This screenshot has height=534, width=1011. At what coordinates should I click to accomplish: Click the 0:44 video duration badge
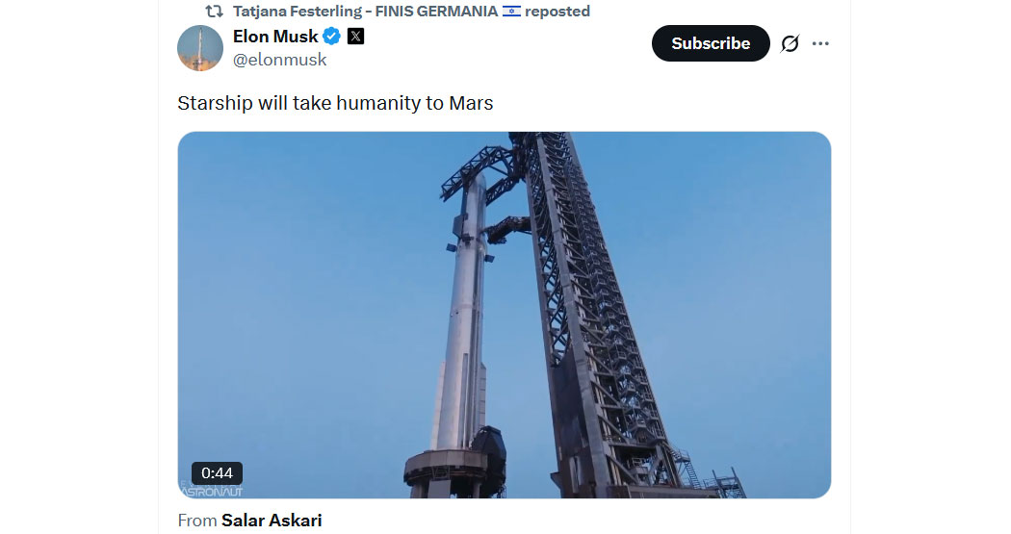coord(217,473)
